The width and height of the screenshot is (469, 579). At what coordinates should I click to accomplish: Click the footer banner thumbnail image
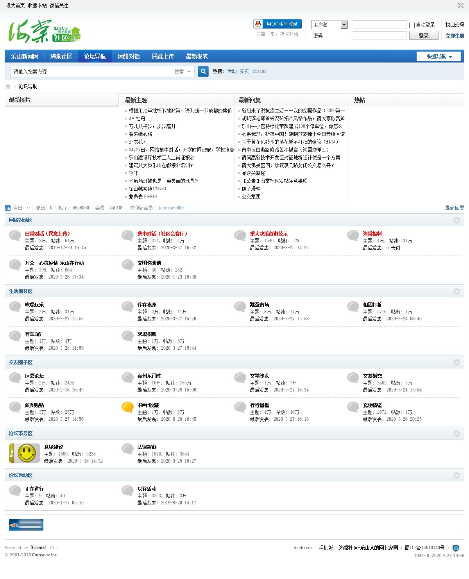click(26, 525)
